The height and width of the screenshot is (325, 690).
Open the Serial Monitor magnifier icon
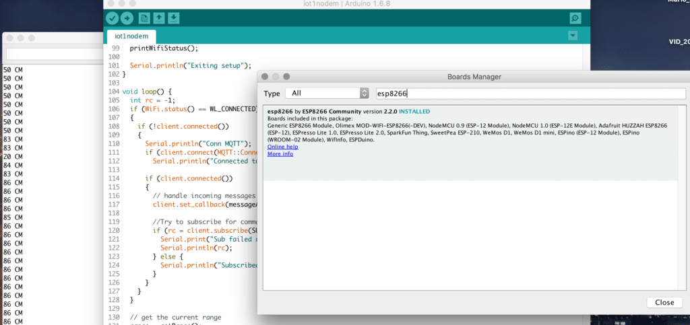(575, 18)
